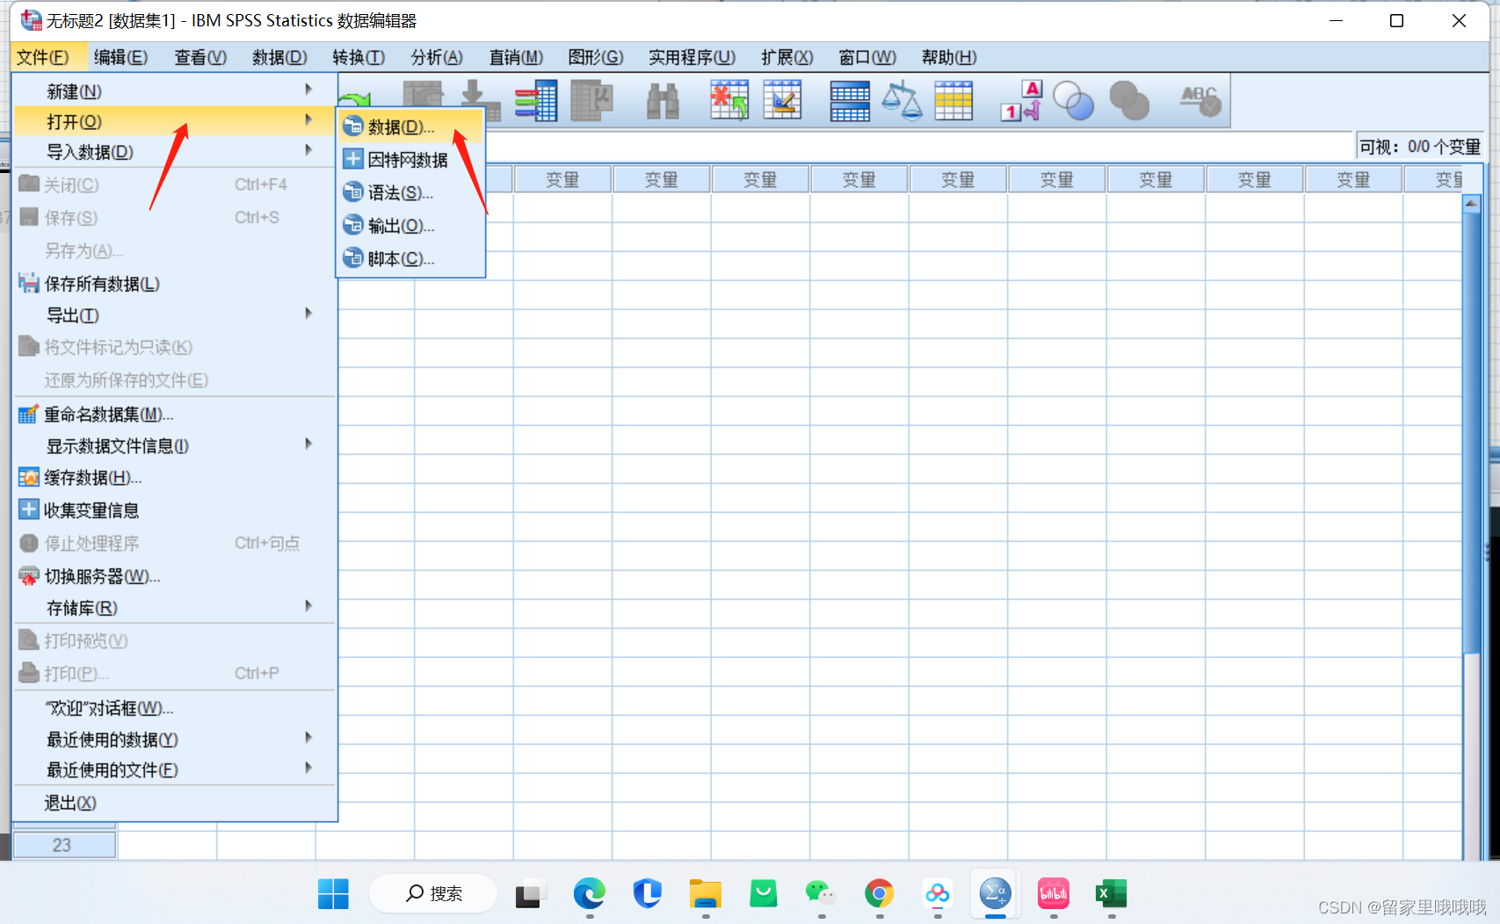Choose 语法(S)... in the Open submenu
Viewport: 1500px width, 924px height.
411,192
